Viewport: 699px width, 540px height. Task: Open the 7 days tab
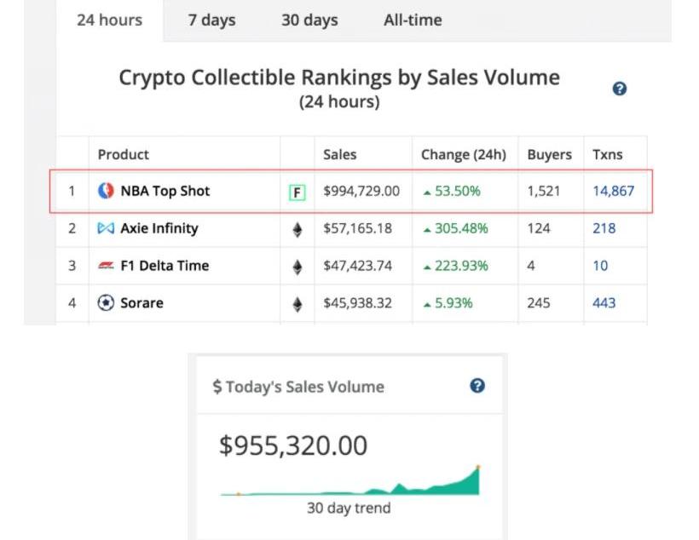pos(211,20)
